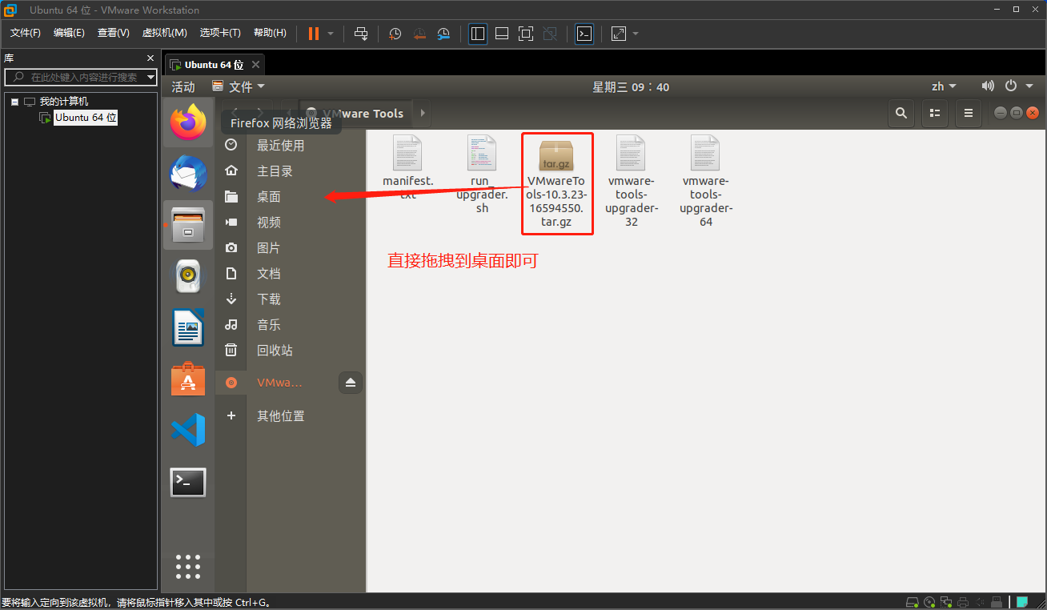Open the 编辑(E) menu
The width and height of the screenshot is (1047, 610).
[x=69, y=33]
